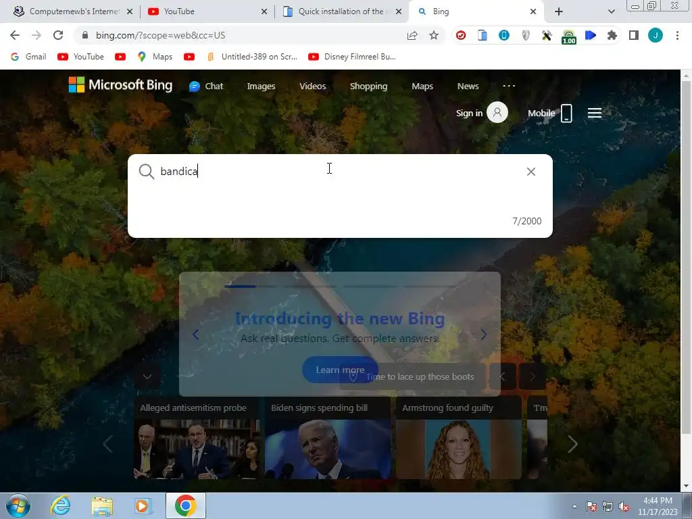
Task: Clear the search box with X
Action: (531, 171)
